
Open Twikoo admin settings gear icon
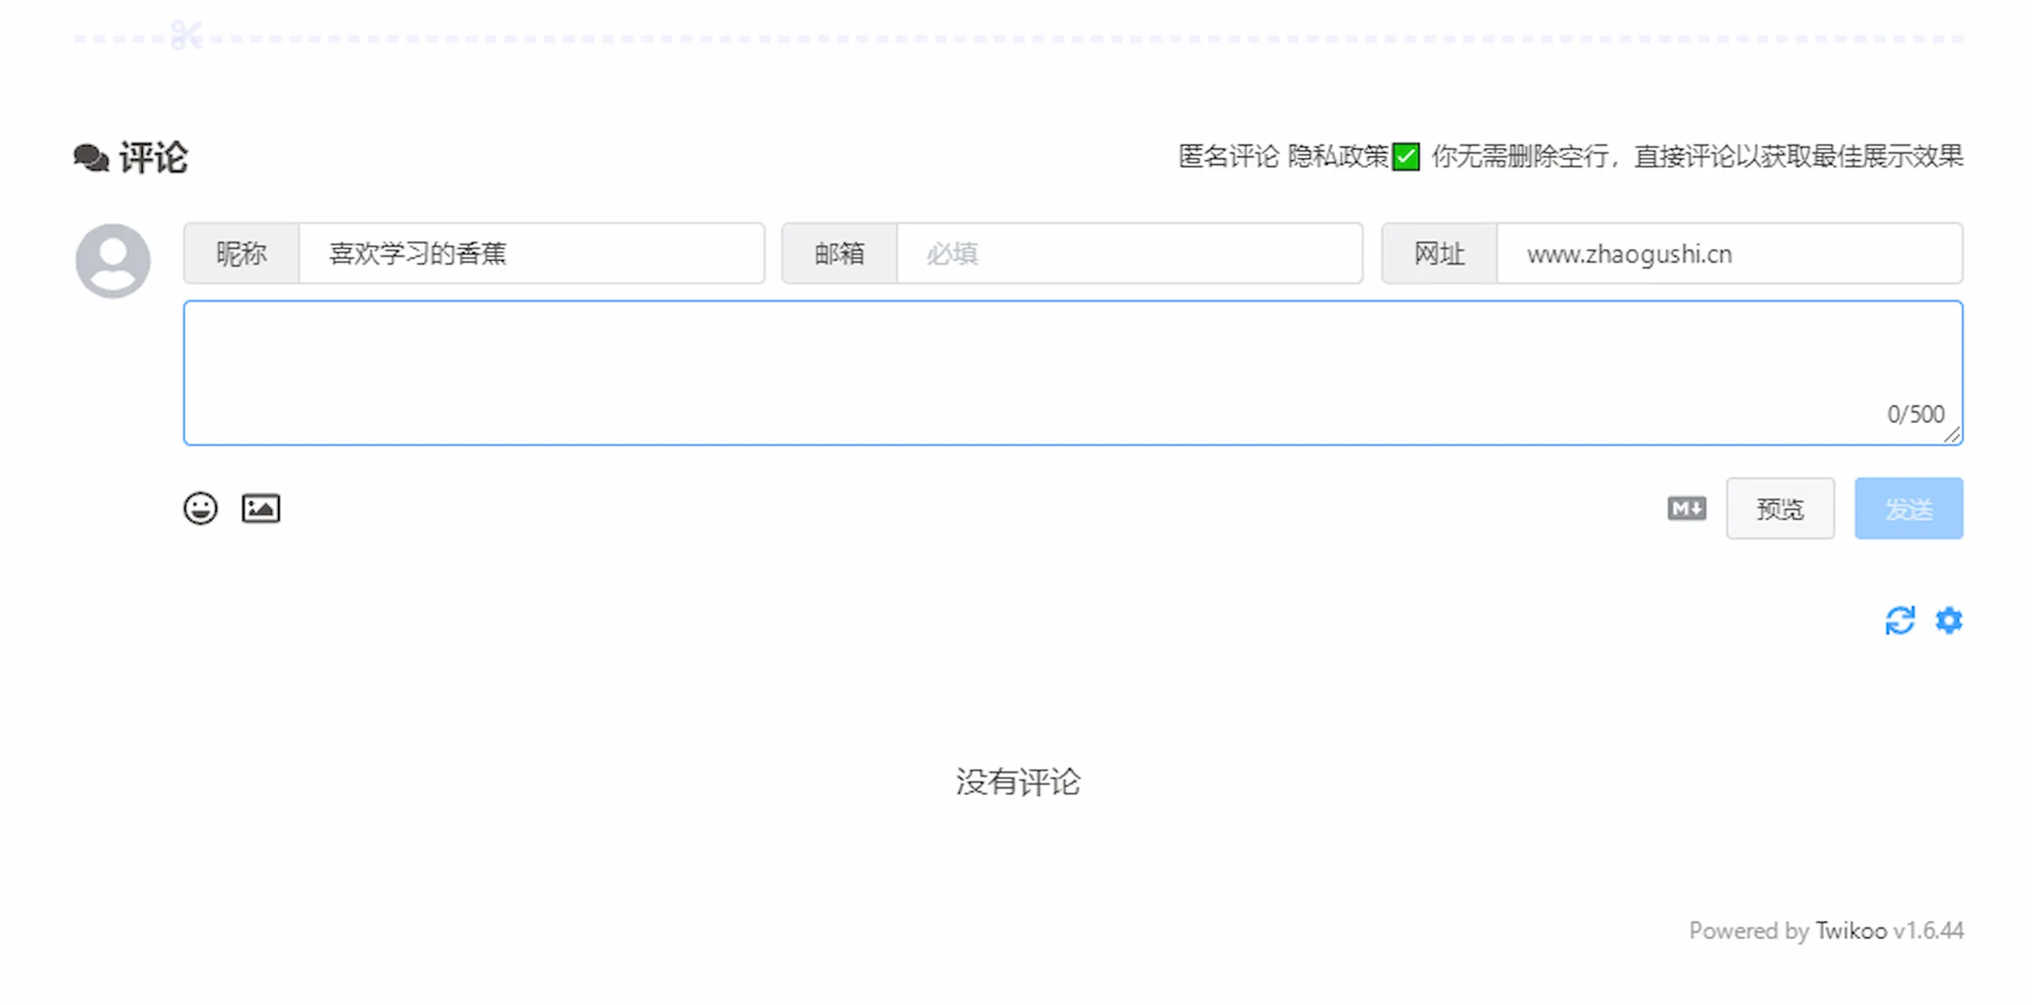(x=1949, y=620)
